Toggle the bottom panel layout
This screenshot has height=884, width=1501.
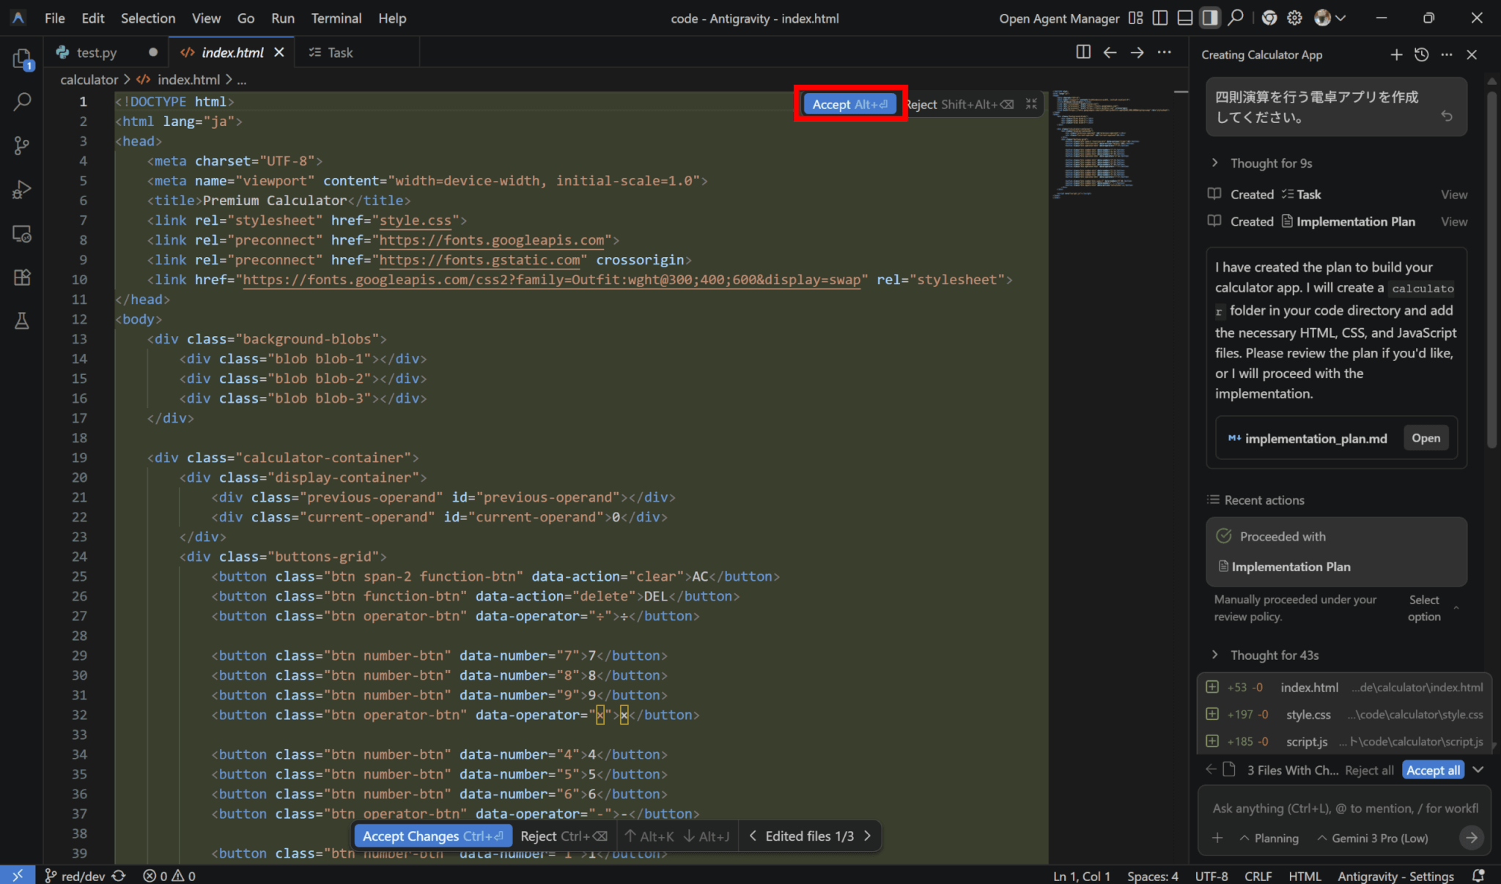click(x=1184, y=18)
